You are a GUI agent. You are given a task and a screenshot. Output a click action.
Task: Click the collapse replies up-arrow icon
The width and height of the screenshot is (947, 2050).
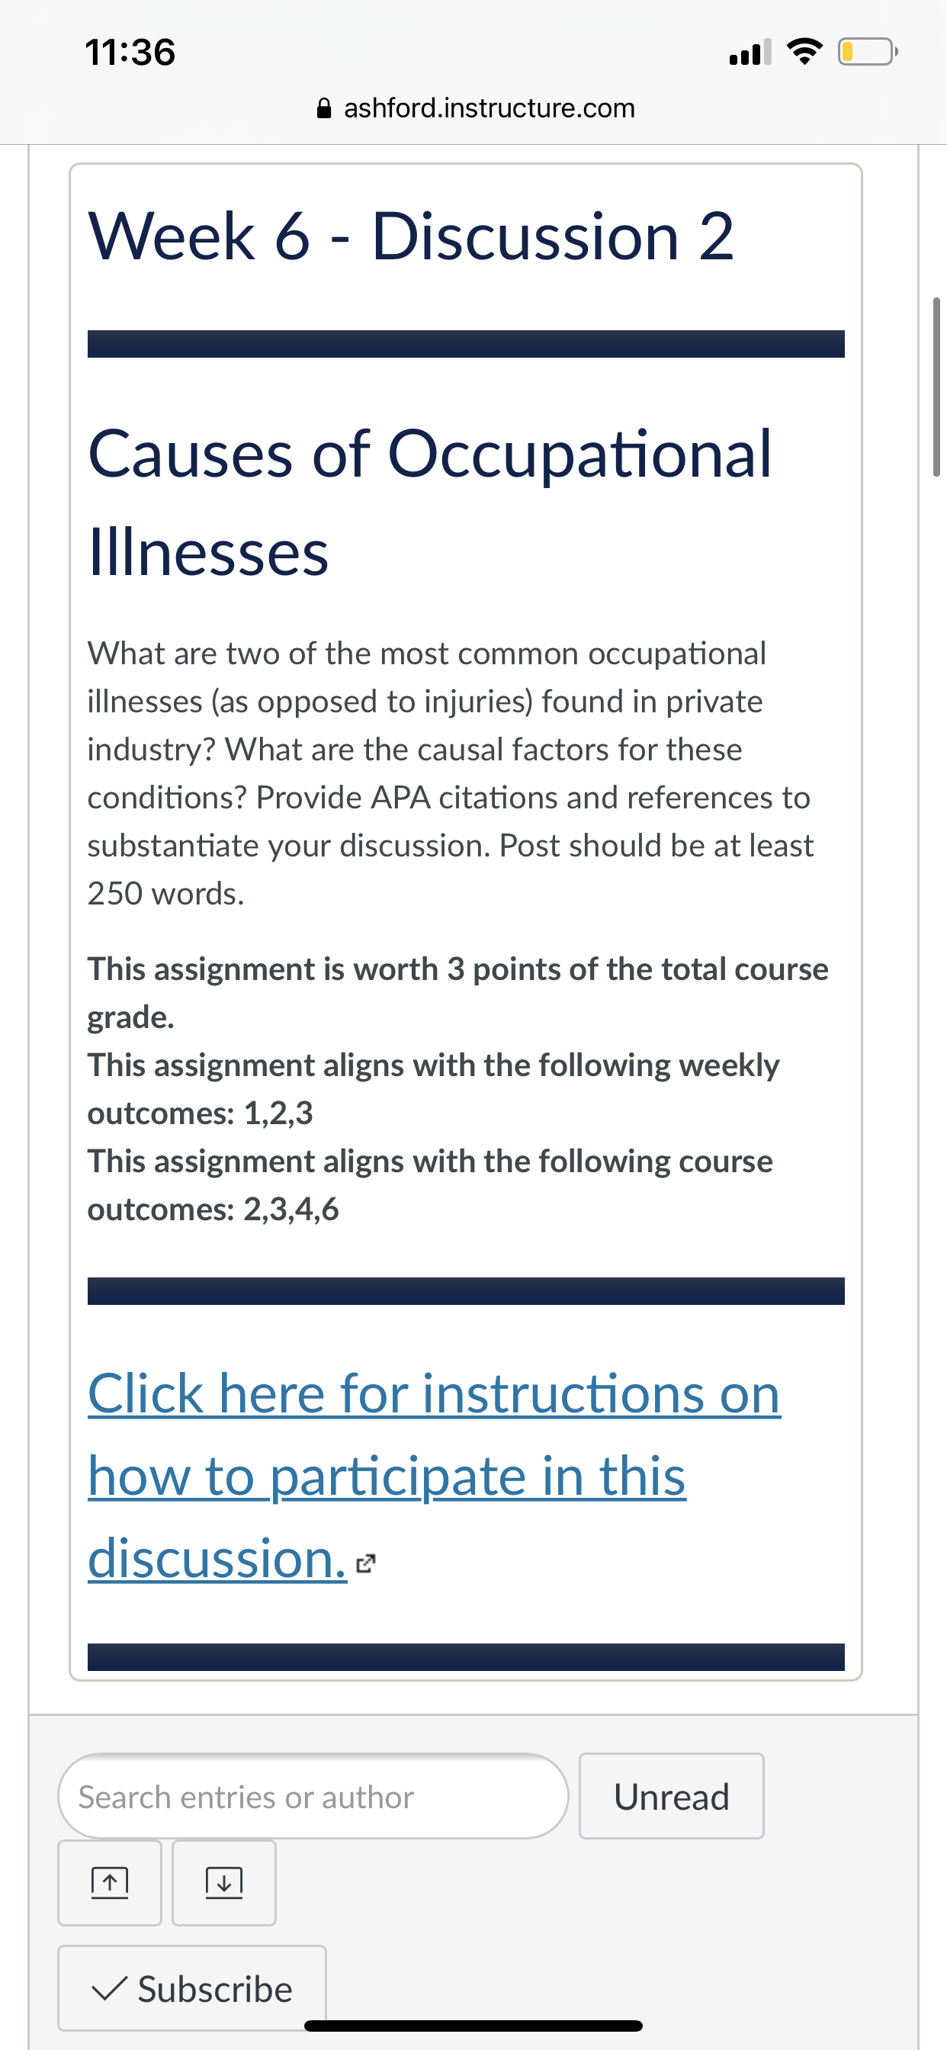[110, 1882]
